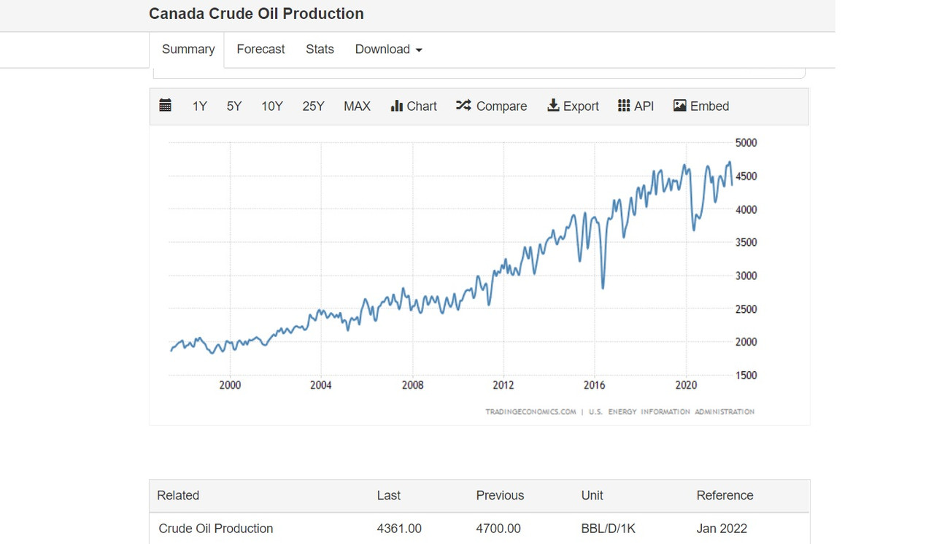Export the chart data

click(x=573, y=106)
